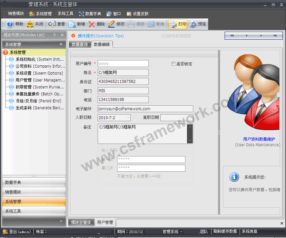Click the 关闭 (Close) exit sign icon
Image resolution: width=286 pixels, height=238 pixels.
coord(30,24)
